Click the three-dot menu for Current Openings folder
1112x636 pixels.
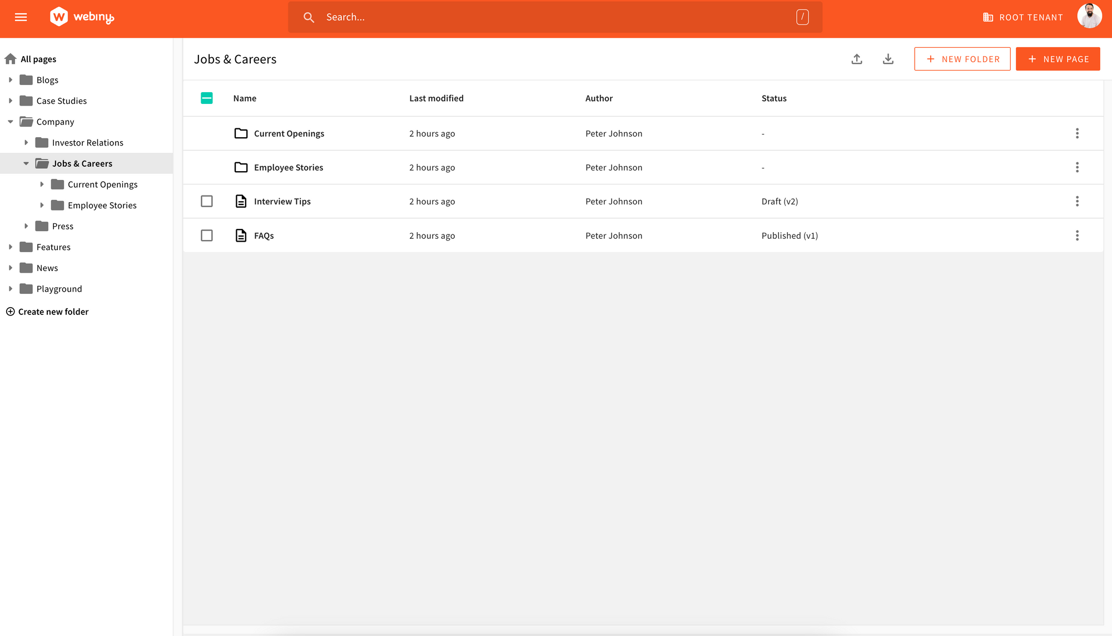1077,133
